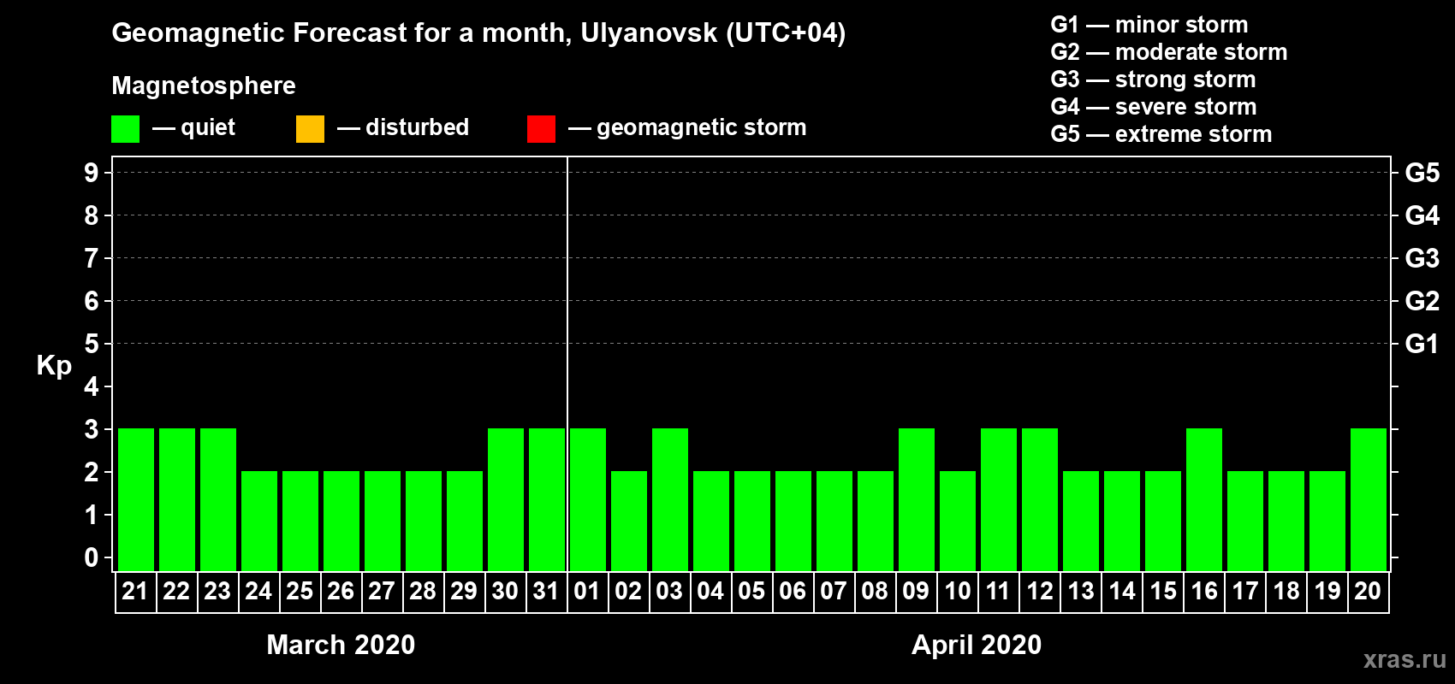The width and height of the screenshot is (1455, 684).
Task: Click the G5 right axis label
Action: [1422, 173]
